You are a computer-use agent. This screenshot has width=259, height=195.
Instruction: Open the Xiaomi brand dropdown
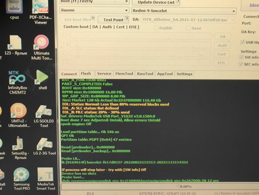tap(126, 10)
